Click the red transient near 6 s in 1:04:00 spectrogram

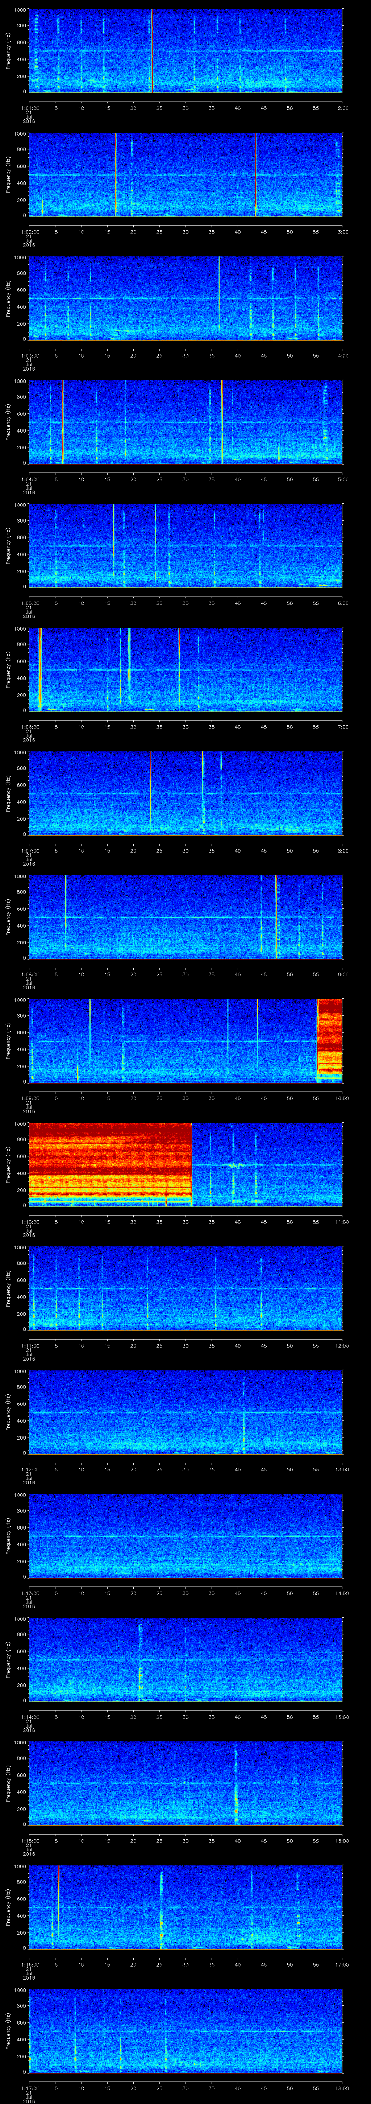62,422
